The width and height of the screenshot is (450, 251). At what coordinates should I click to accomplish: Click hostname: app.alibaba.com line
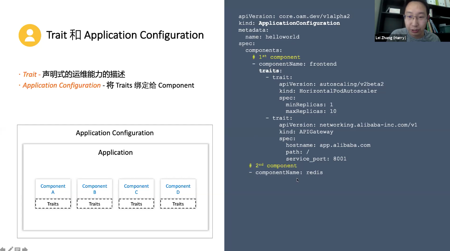tap(328, 145)
